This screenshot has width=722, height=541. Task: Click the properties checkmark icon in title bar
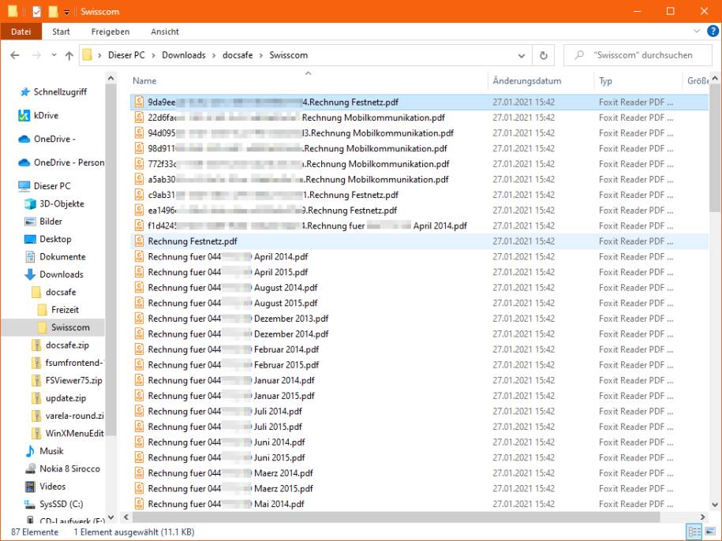click(37, 12)
